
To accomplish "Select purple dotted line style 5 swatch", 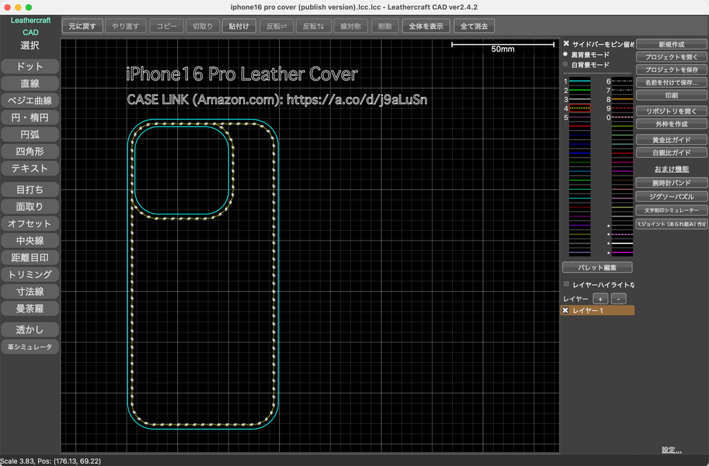I will [580, 118].
